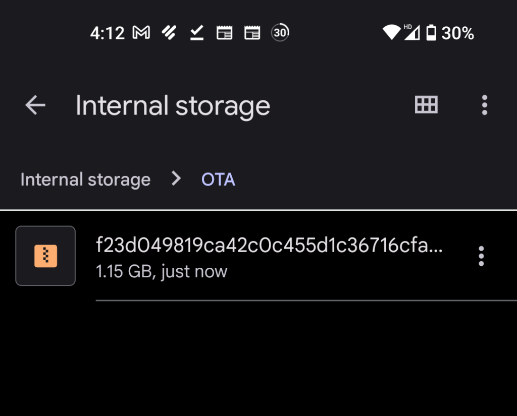The width and height of the screenshot is (517, 416).
Task: Tap the HD cellular signal icon
Action: click(412, 32)
